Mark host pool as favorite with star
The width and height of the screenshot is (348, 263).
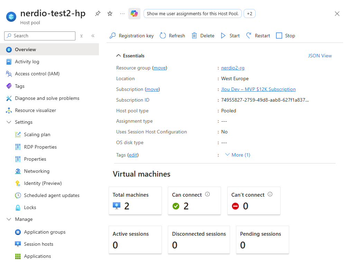[x=110, y=13]
